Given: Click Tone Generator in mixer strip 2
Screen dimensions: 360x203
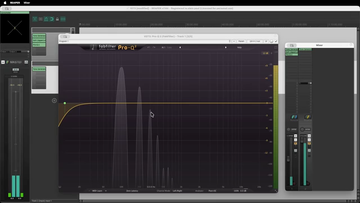Looking at the screenshot, I should tap(305, 49).
